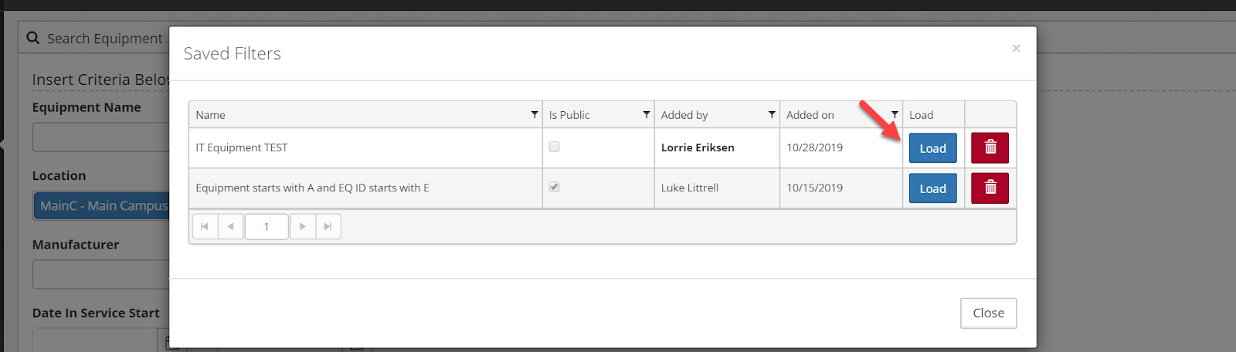Delete the Luke Littrell saved filter
The height and width of the screenshot is (352, 1236).
pos(990,188)
